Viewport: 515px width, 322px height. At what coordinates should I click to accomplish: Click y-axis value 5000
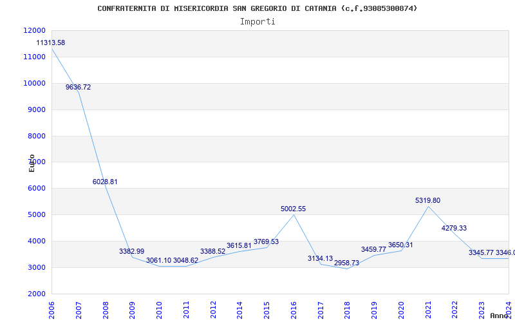(x=36, y=215)
